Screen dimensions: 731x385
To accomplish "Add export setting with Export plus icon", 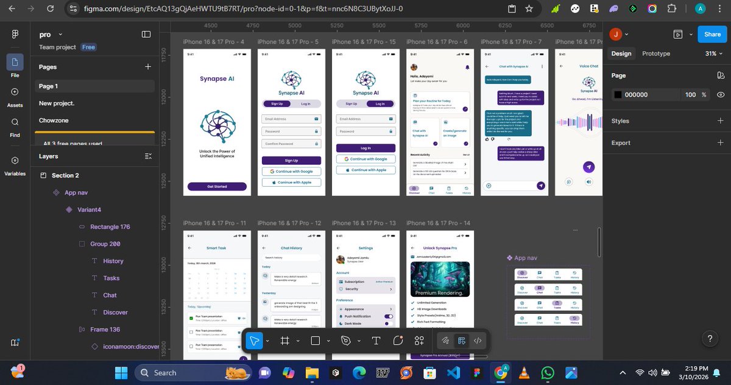I will (x=721, y=143).
